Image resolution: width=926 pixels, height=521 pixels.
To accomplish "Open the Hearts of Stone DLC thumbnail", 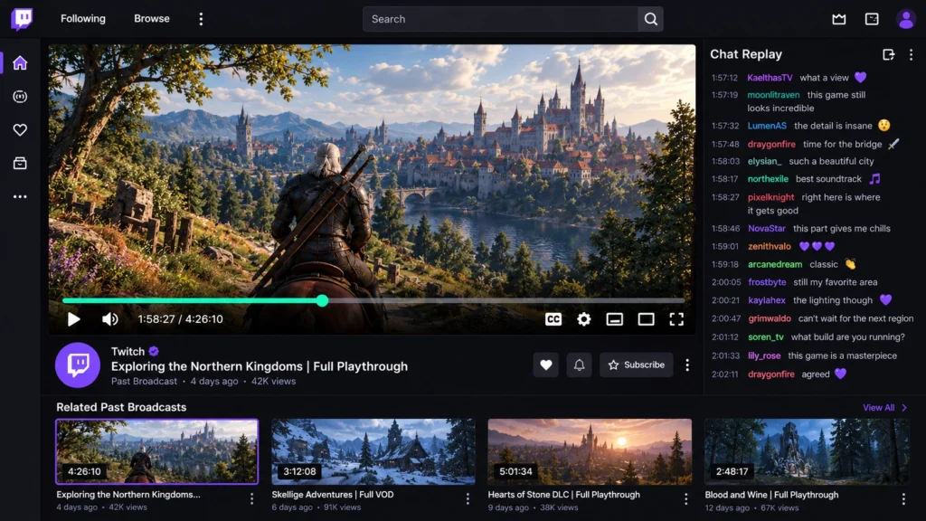I will (590, 451).
